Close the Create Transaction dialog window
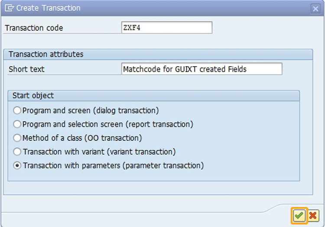The height and width of the screenshot is (227, 325). pyautogui.click(x=315, y=9)
